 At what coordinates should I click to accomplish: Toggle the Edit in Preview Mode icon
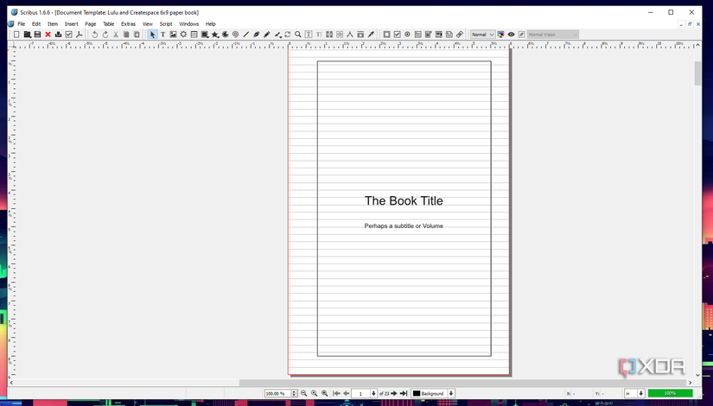[x=521, y=35]
